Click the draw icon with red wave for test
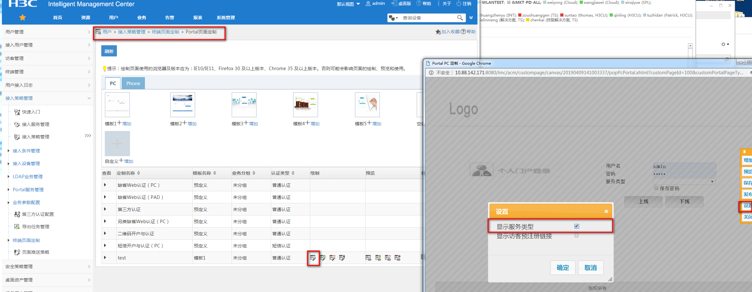Image resolution: width=752 pixels, height=292 pixels. point(333,258)
